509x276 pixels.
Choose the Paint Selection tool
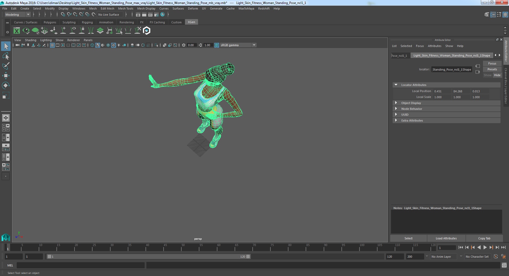click(x=6, y=66)
